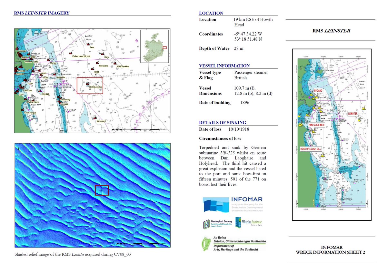The height and width of the screenshot is (274, 387).
Task: Select the Vanguard wreck marker
Action: (95, 118)
